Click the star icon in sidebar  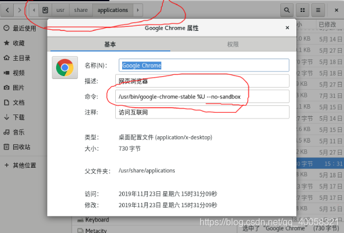[6, 43]
